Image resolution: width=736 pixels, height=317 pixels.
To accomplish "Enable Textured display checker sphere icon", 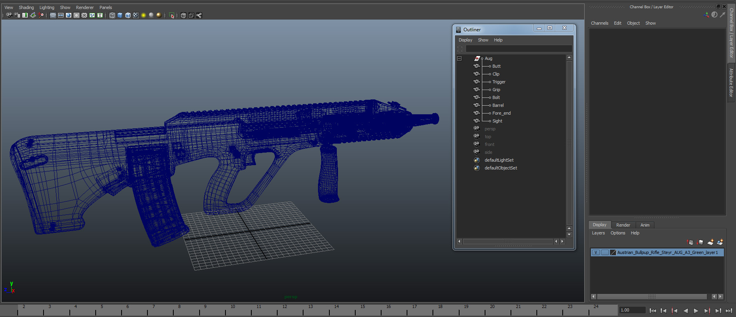I will [136, 15].
